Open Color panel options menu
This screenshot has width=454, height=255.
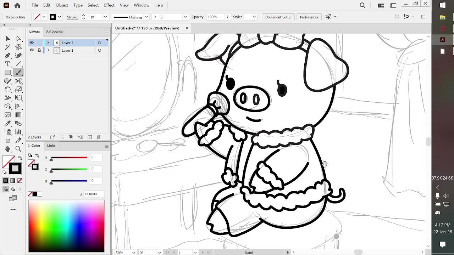click(106, 146)
